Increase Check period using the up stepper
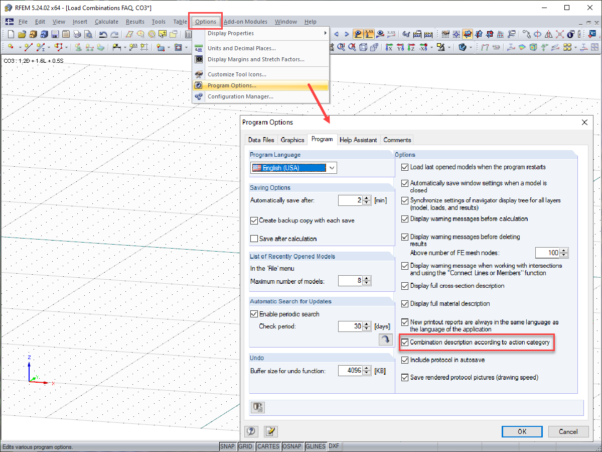 point(367,323)
